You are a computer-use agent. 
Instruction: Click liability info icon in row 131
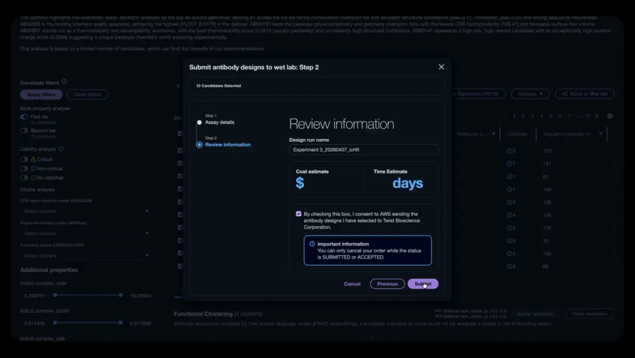509,164
